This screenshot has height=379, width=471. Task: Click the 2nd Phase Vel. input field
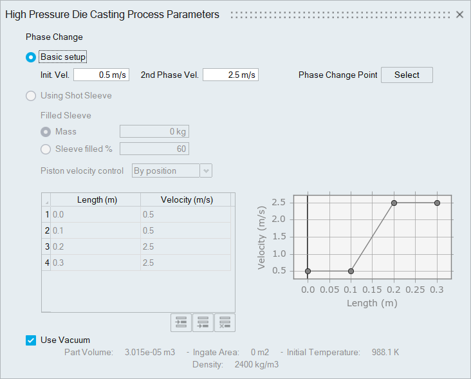click(230, 75)
